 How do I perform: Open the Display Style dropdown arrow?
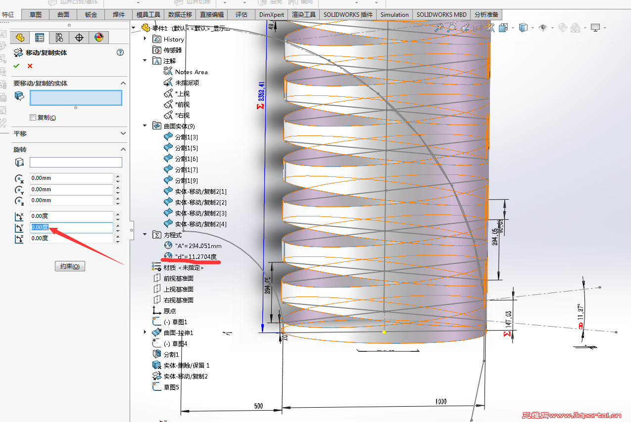pos(532,28)
